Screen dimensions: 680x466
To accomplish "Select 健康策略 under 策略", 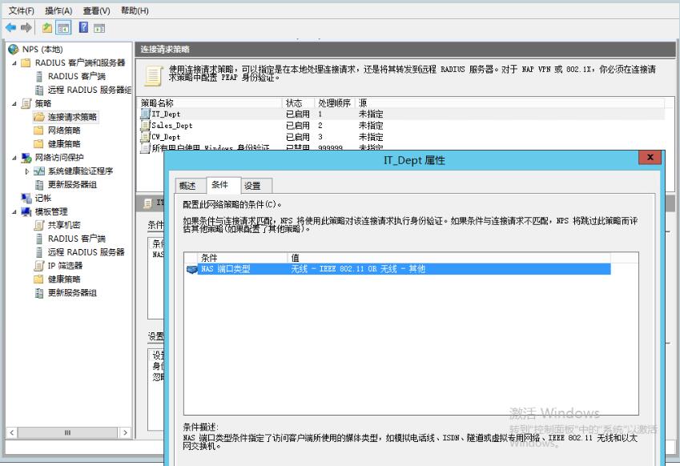I will click(x=64, y=144).
